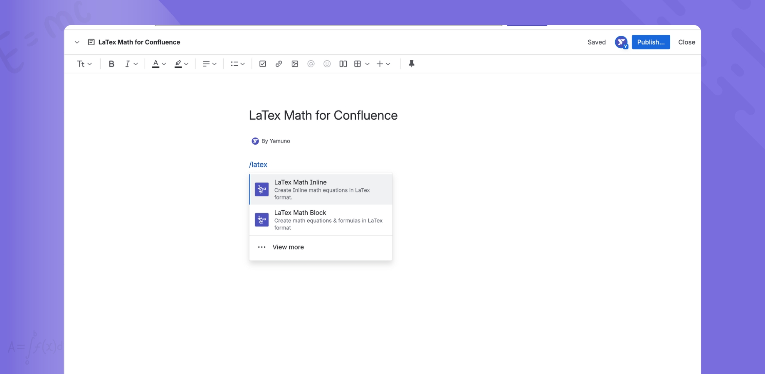Screen dimensions: 765x374
Task: Insert an action item checkbox
Action: [x=263, y=64]
